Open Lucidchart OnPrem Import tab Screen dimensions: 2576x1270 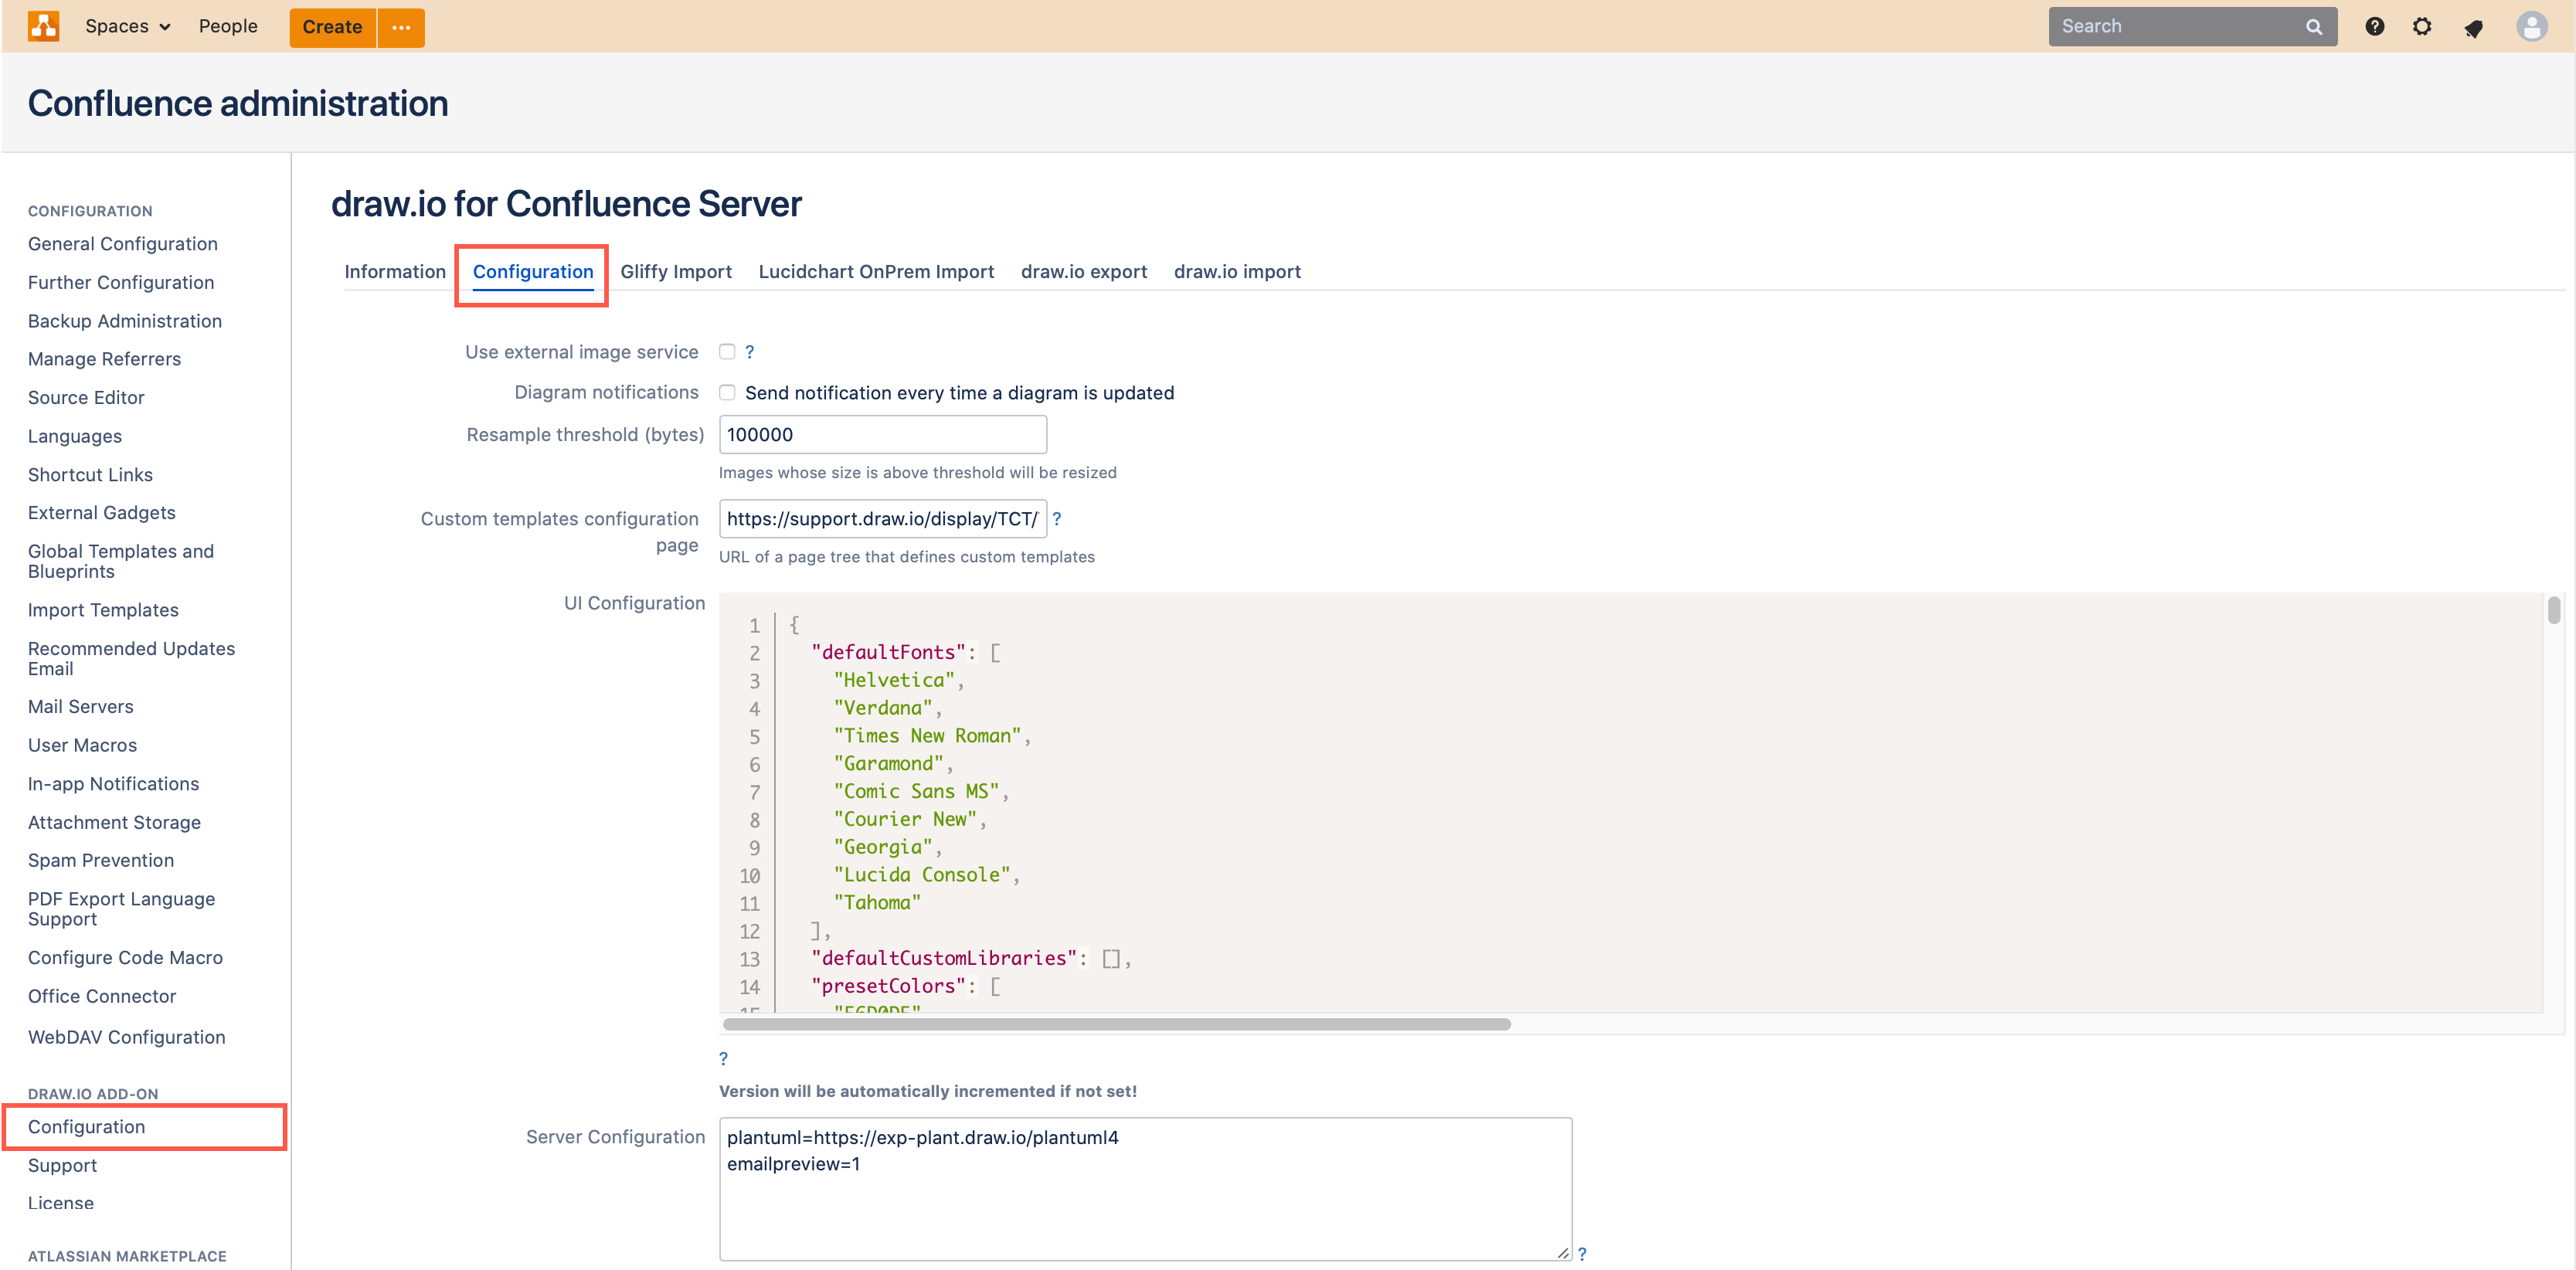(874, 271)
